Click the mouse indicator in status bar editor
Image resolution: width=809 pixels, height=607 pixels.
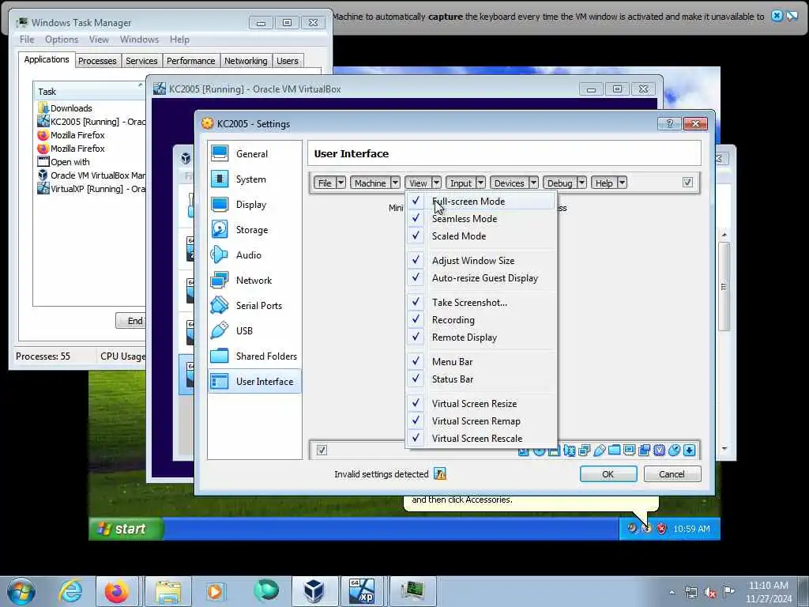click(675, 450)
